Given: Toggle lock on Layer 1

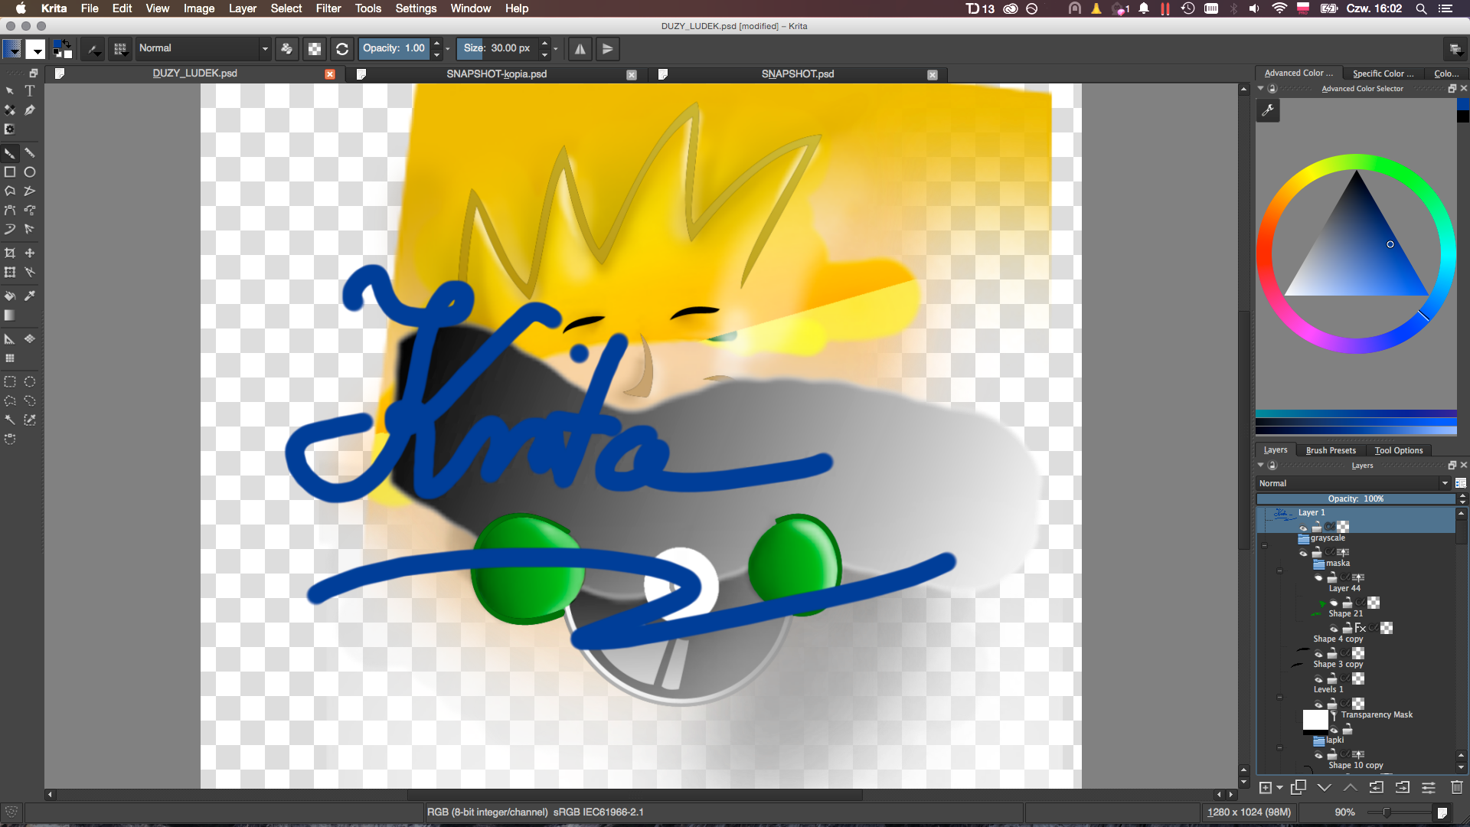Looking at the screenshot, I should point(1317,527).
